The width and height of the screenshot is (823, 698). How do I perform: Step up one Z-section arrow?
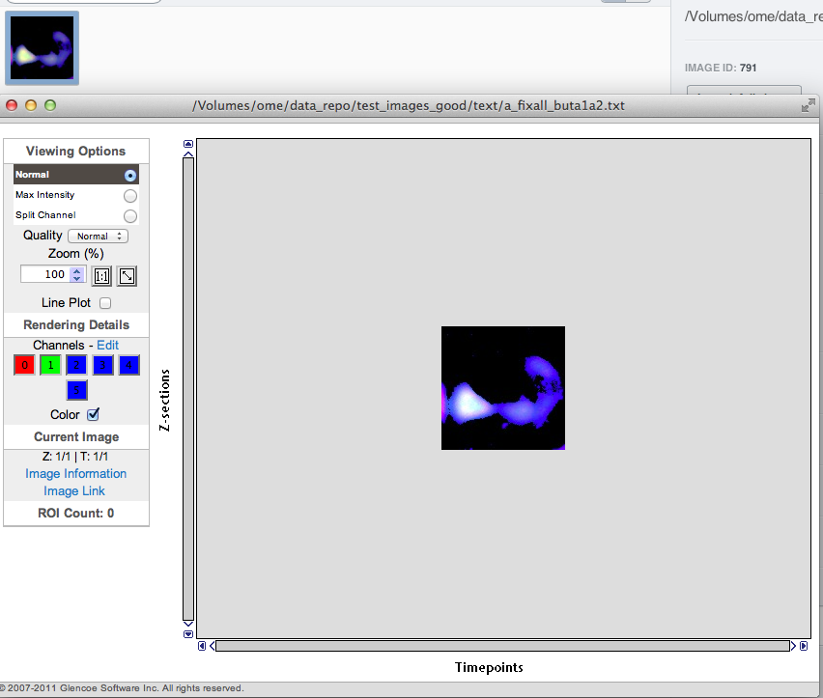click(x=188, y=154)
